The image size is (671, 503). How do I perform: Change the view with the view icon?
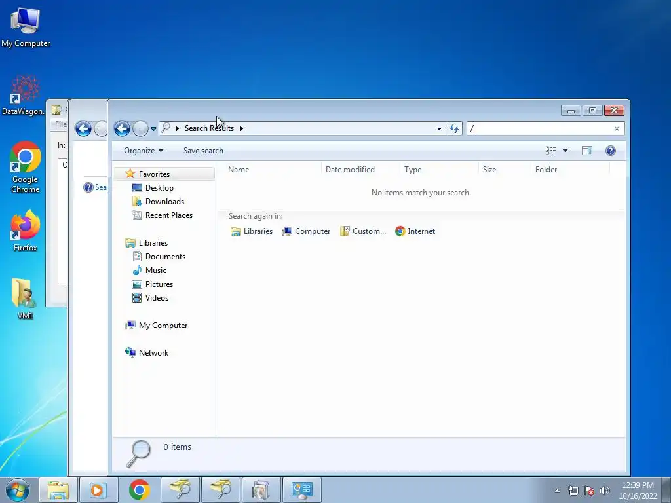(550, 151)
